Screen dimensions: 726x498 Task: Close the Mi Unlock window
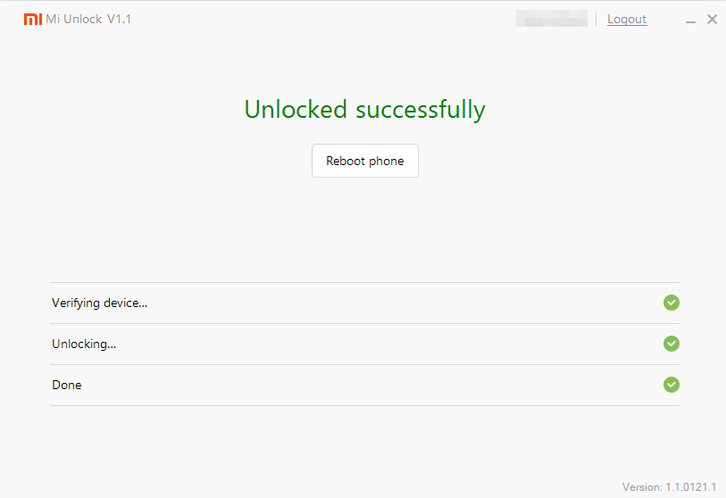pyautogui.click(x=712, y=19)
